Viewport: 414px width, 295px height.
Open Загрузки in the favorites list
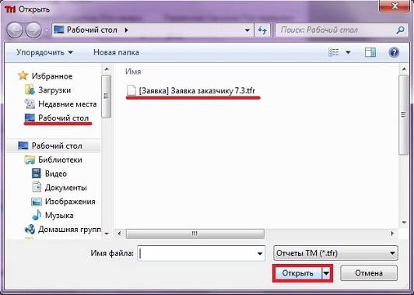tap(54, 90)
